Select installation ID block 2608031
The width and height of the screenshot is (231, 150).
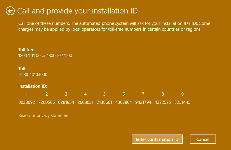[x=85, y=102]
